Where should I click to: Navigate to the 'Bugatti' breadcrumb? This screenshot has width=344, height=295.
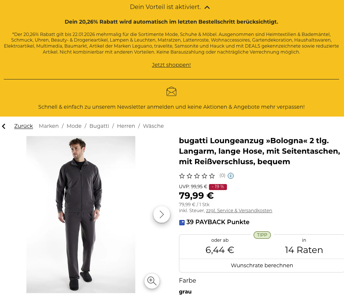pyautogui.click(x=99, y=126)
